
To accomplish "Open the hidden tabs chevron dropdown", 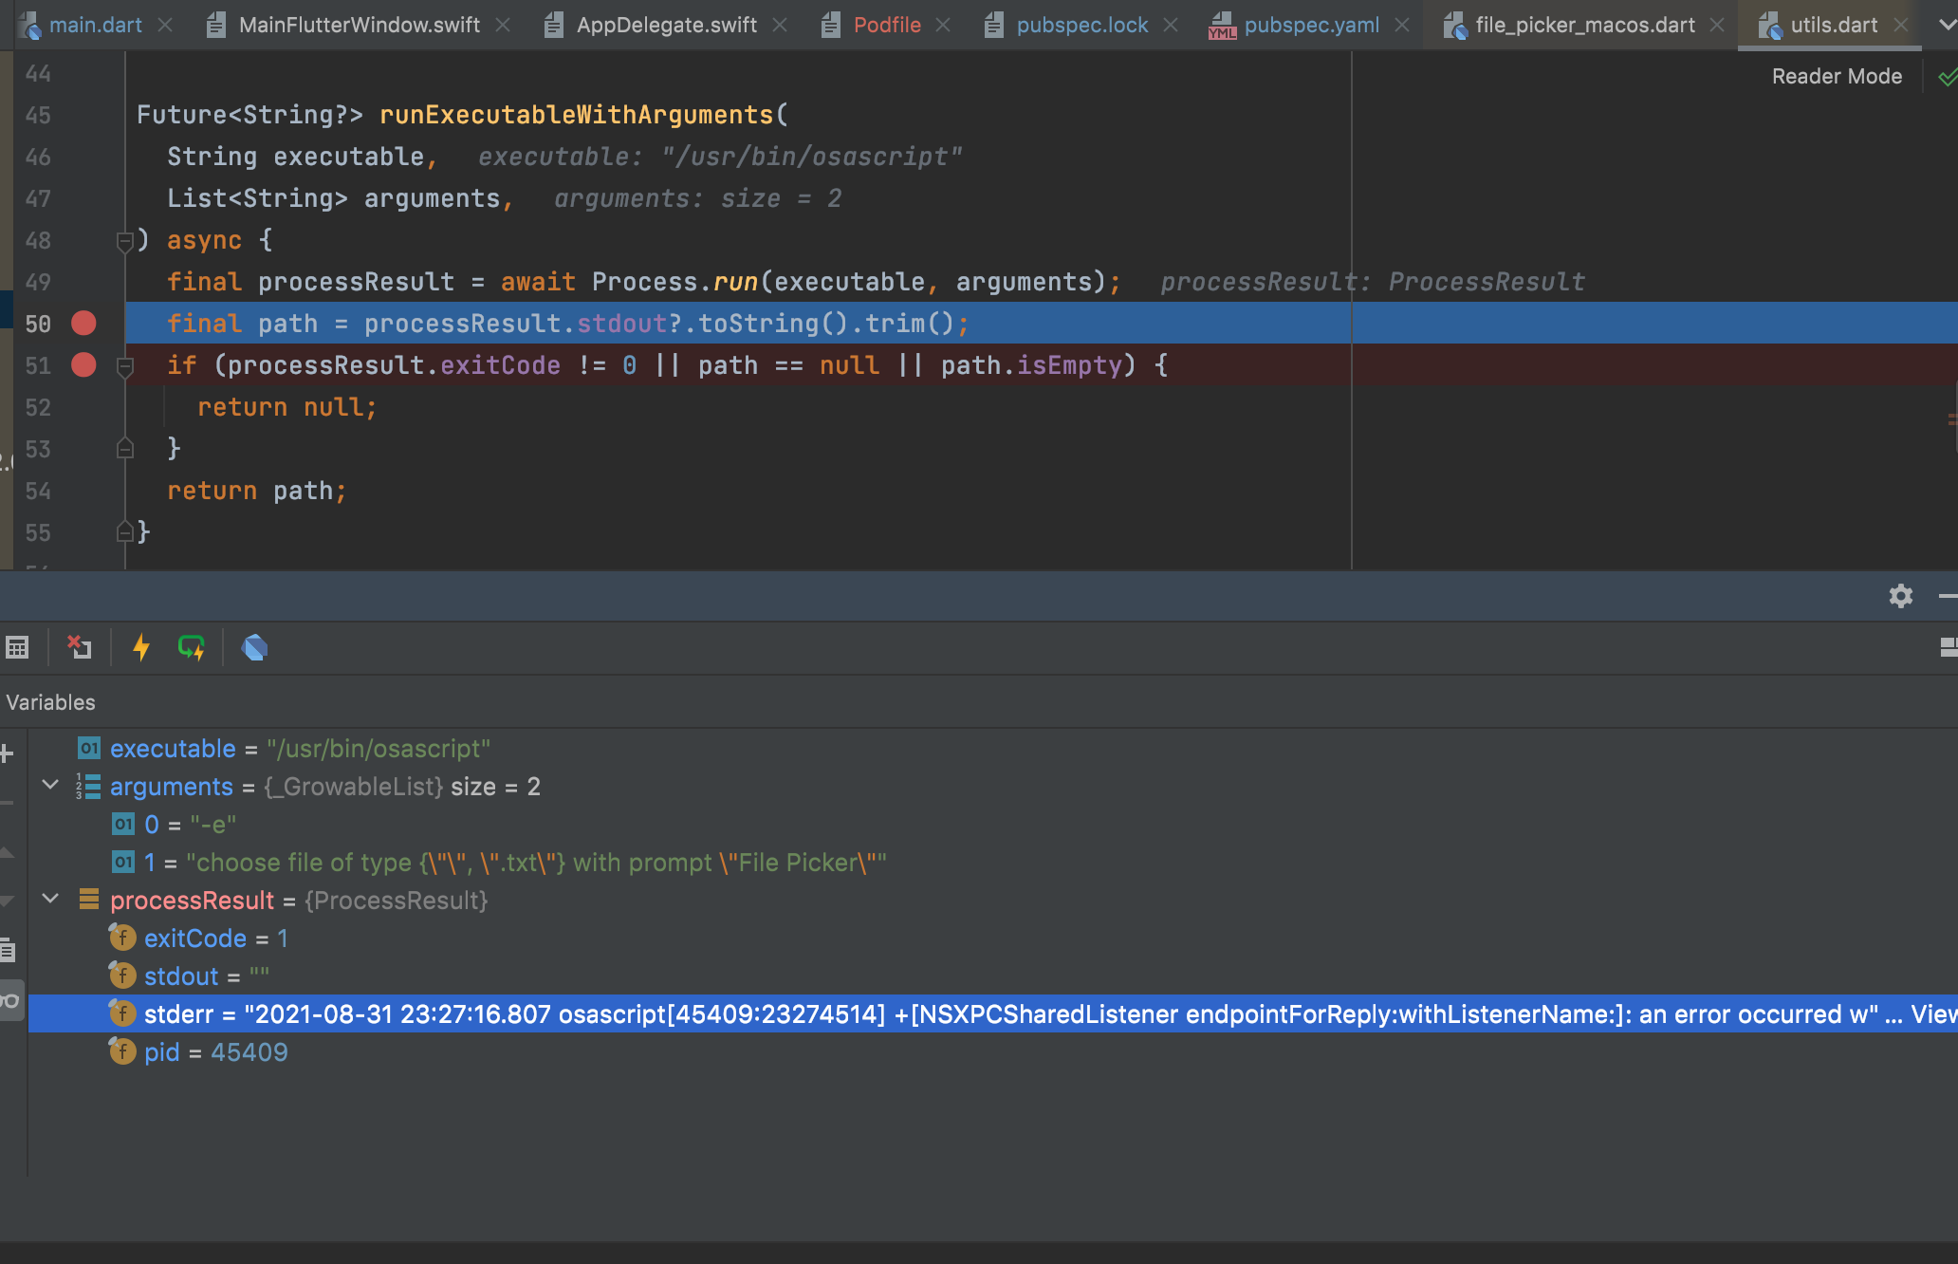I will 1946,26.
